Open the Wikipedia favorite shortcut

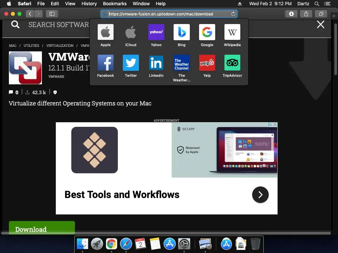coord(232,36)
